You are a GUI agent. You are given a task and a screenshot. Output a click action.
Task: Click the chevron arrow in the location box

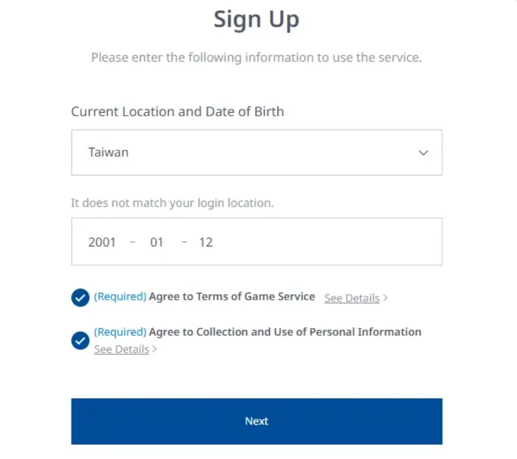pos(423,153)
